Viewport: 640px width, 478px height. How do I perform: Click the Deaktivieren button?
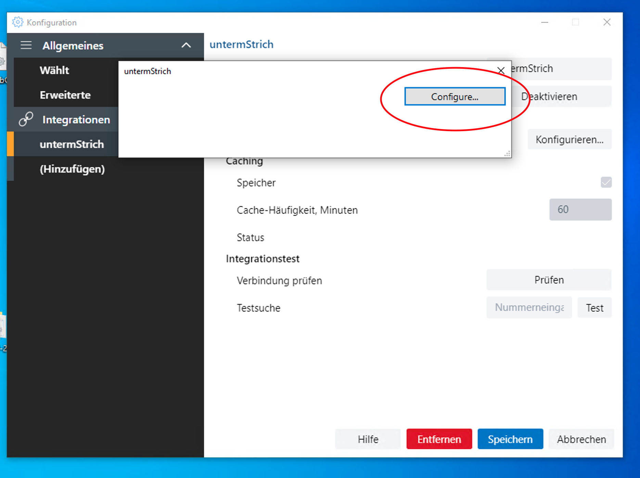pyautogui.click(x=561, y=97)
